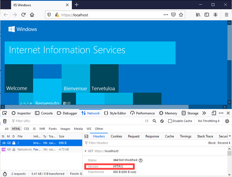Search network requests with magnifier icon
Image resolution: width=232 pixels, height=177 pixels.
point(154,121)
